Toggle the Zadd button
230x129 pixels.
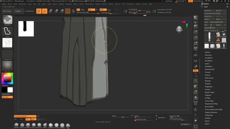[103, 10]
